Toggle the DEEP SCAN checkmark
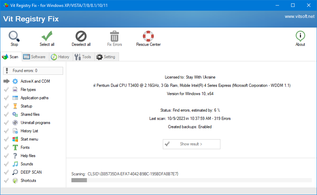 pyautogui.click(x=6, y=172)
